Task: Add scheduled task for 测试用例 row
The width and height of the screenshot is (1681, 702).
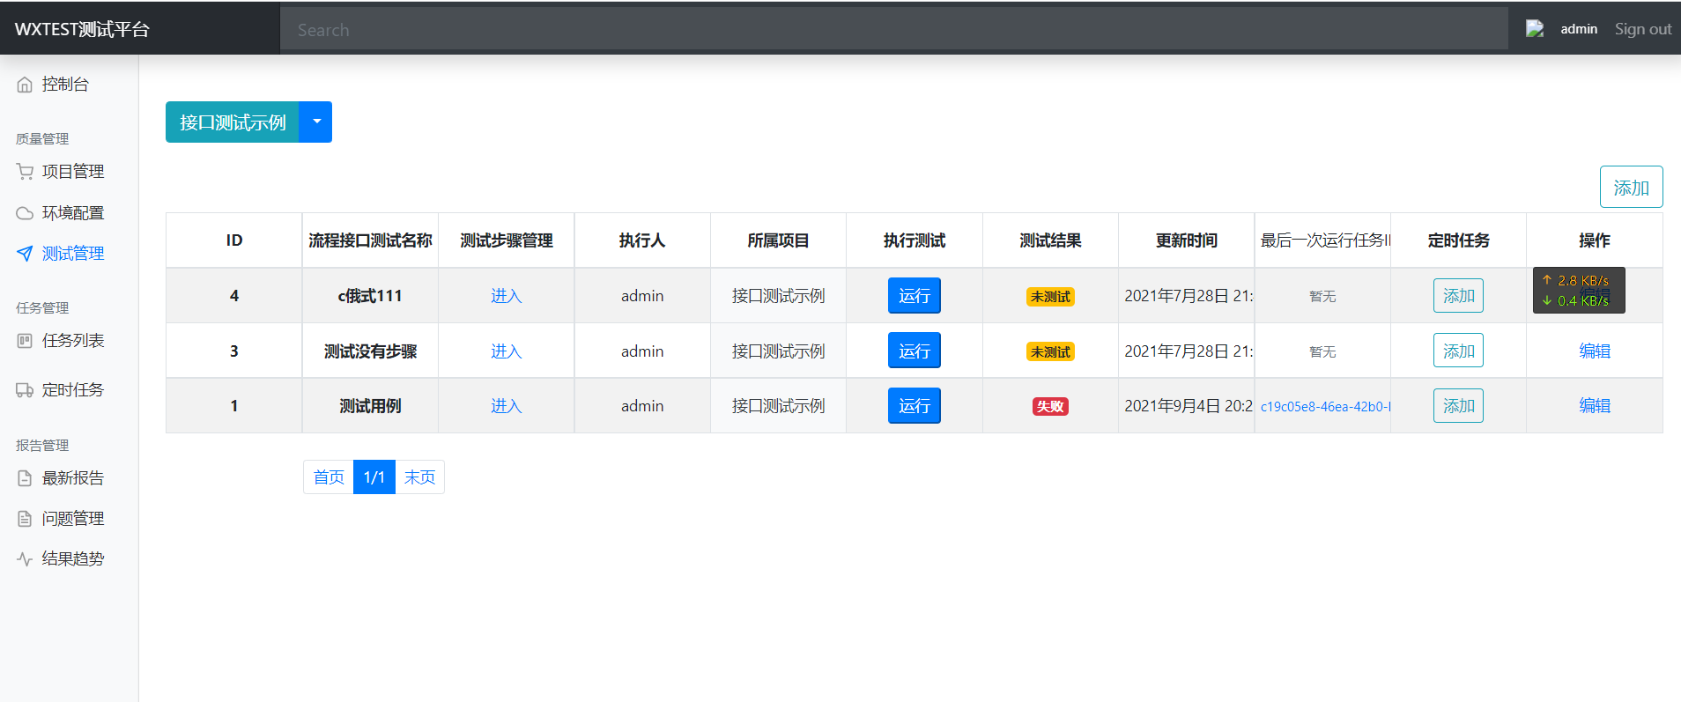Action: coord(1458,406)
